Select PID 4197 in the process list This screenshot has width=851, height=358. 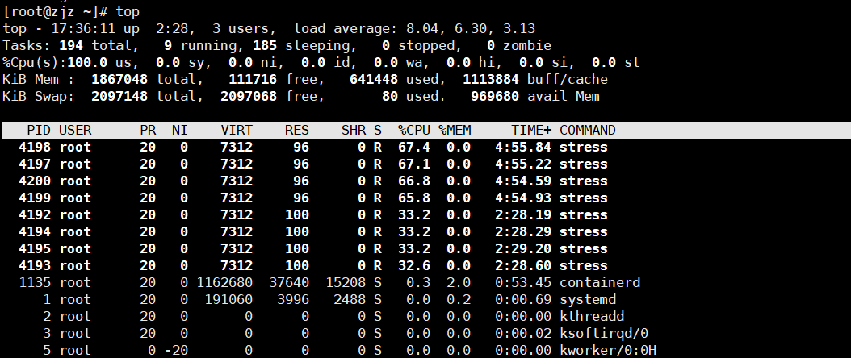coord(35,164)
